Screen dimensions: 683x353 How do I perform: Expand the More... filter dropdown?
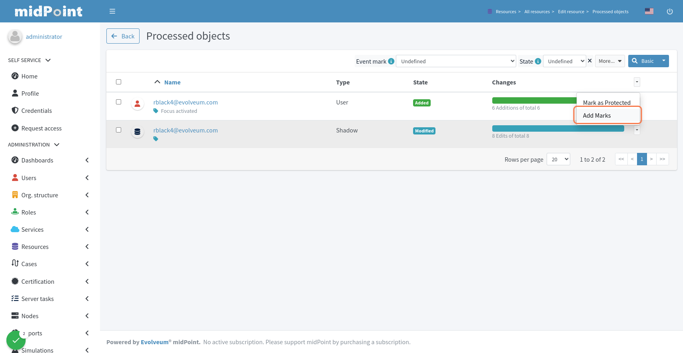click(610, 61)
